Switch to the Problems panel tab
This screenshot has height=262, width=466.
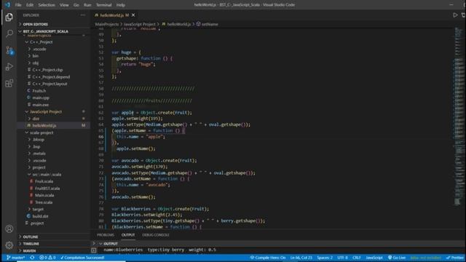click(x=105, y=235)
